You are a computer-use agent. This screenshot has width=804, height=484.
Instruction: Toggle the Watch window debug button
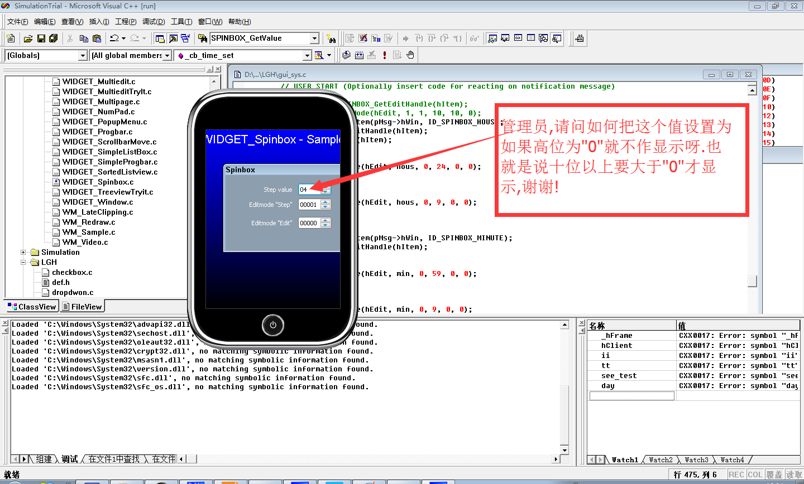pyautogui.click(x=492, y=38)
